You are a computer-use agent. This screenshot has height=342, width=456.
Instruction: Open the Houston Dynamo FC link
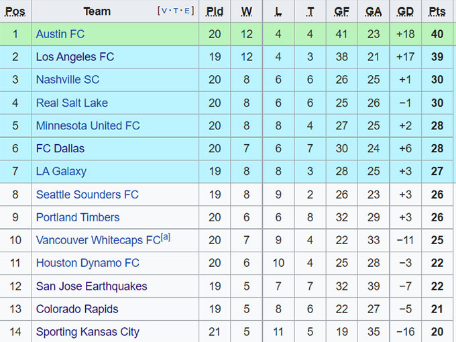point(88,264)
